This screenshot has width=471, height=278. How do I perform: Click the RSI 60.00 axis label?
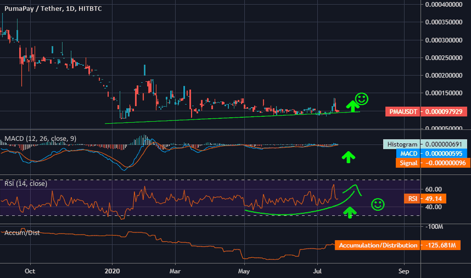click(434, 190)
